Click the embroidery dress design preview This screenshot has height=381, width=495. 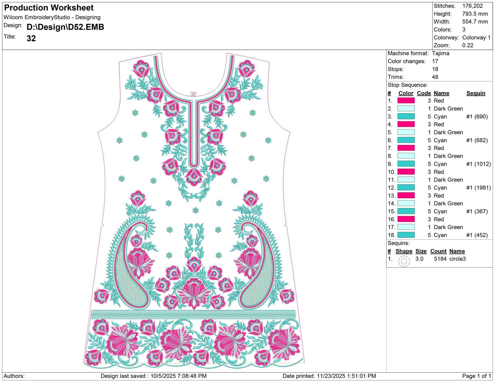coord(194,211)
